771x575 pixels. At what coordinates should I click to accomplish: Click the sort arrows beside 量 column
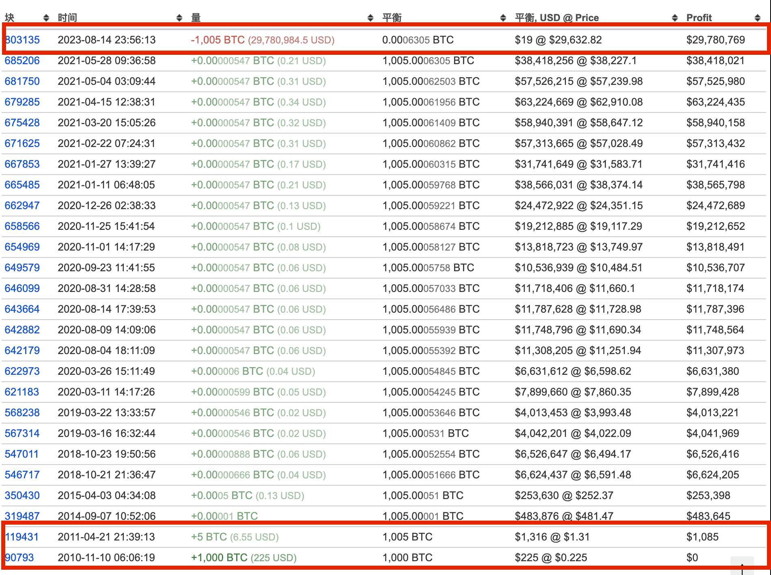[370, 17]
